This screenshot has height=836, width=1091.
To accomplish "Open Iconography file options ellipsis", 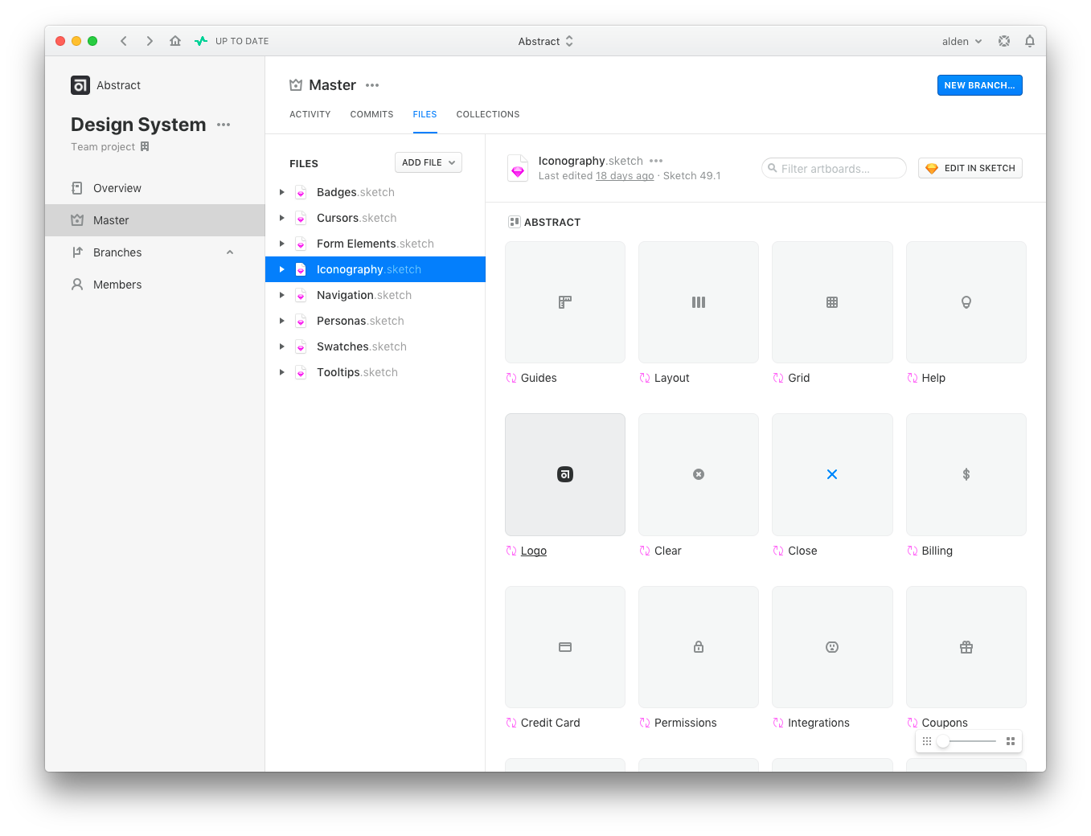I will coord(656,161).
